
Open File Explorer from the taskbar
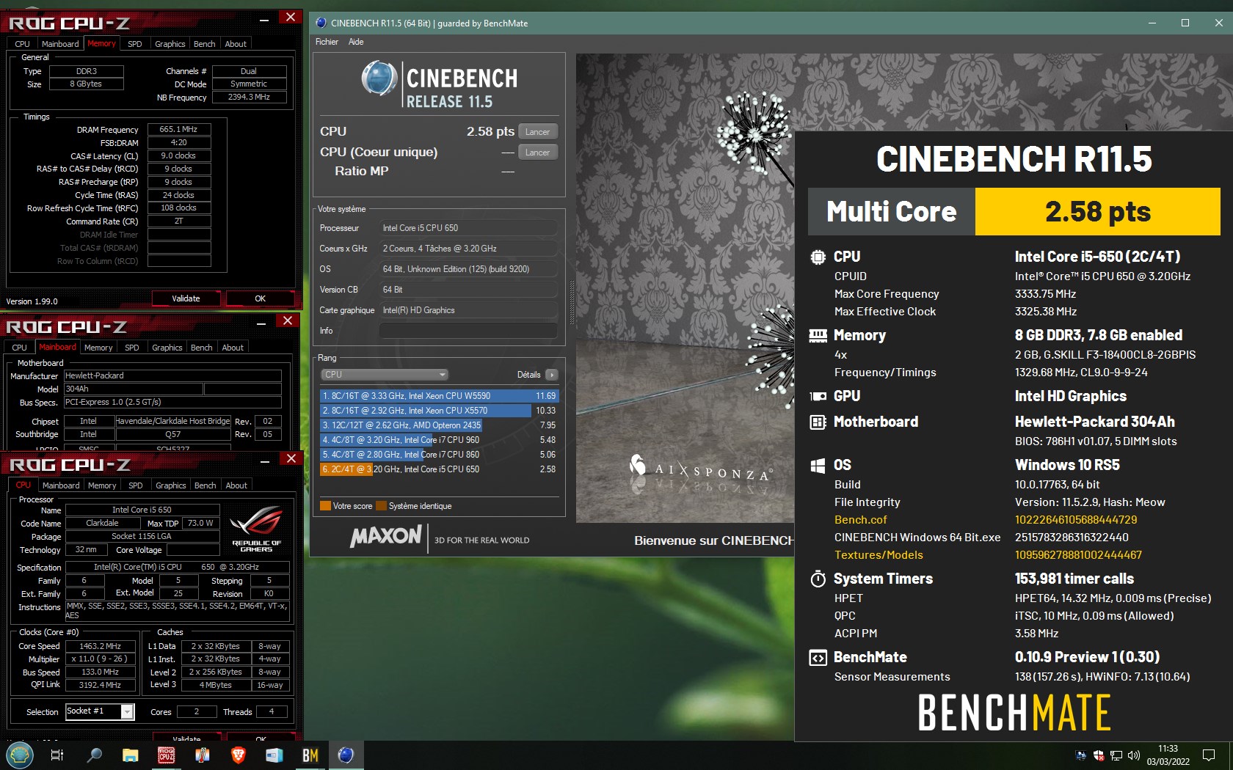pos(130,755)
